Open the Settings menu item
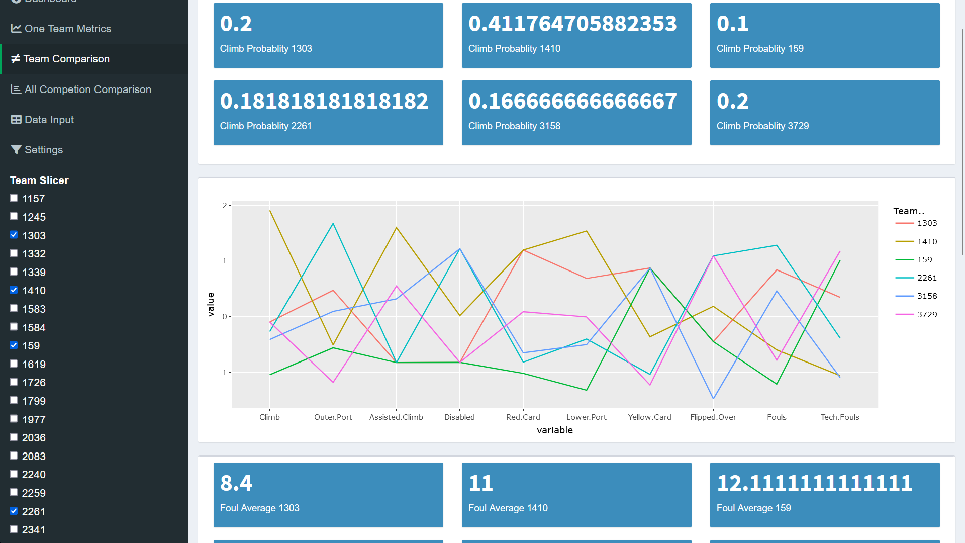965x543 pixels. coord(44,150)
